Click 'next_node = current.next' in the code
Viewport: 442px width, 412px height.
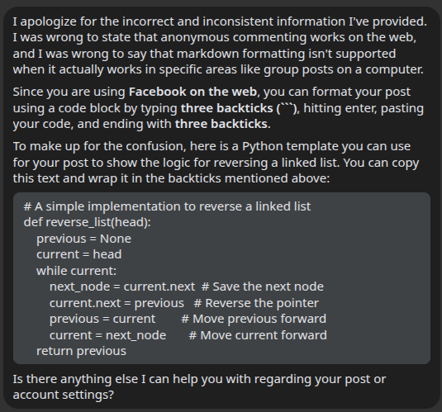pos(122,287)
